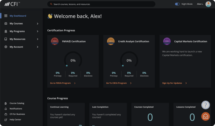The image size is (215, 126).
Task: Select My Dashboard in sidebar
Action: tap(18, 16)
